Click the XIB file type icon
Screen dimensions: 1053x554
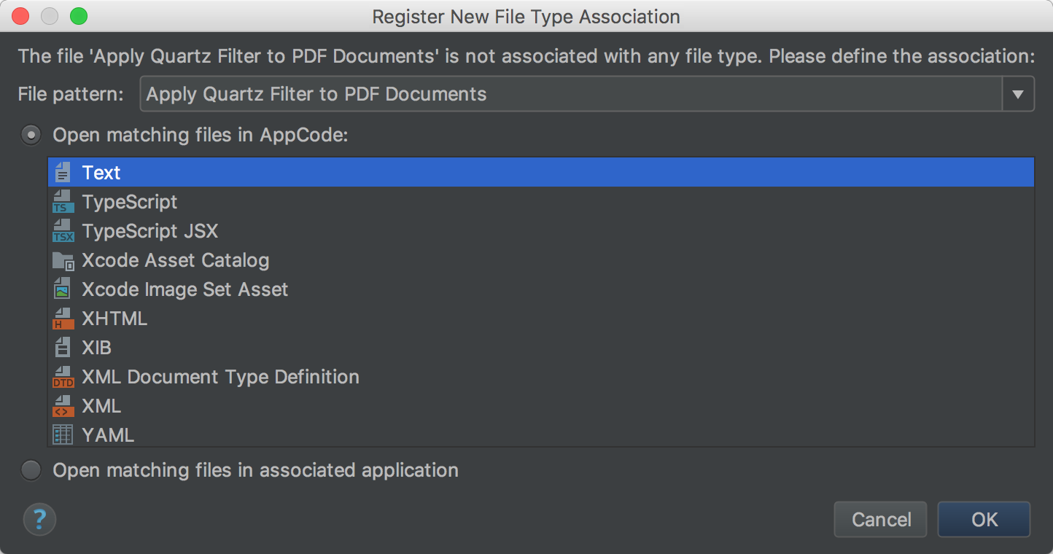(63, 348)
